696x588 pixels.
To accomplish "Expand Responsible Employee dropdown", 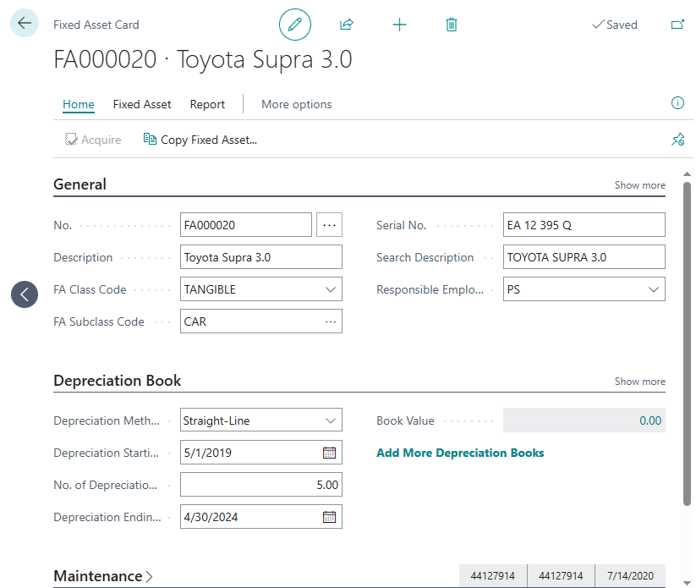I will click(653, 289).
